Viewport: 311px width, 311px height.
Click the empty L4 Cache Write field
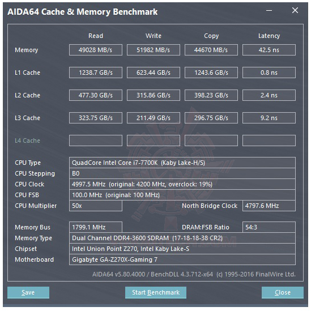(x=154, y=140)
